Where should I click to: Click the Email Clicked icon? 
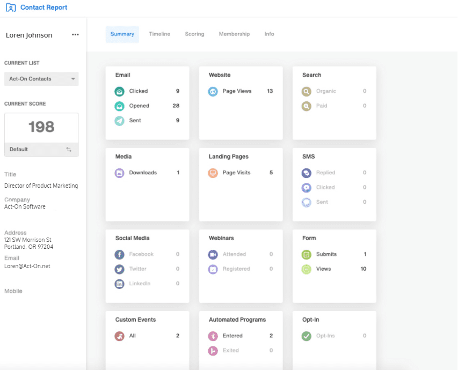pos(119,91)
